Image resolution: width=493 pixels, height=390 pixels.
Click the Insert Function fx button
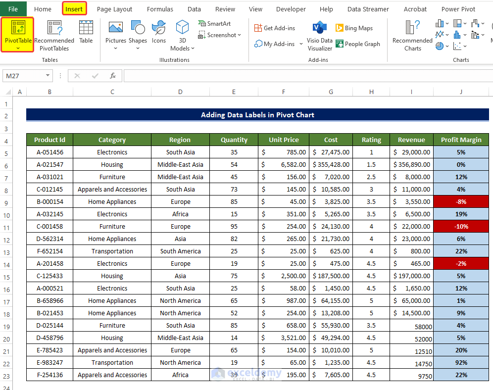tap(112, 76)
